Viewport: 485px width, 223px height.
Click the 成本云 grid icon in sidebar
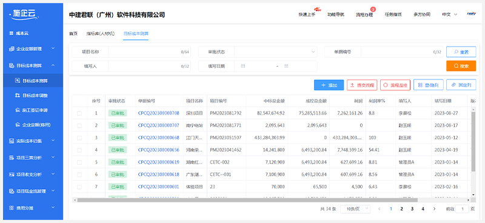pyautogui.click(x=11, y=33)
